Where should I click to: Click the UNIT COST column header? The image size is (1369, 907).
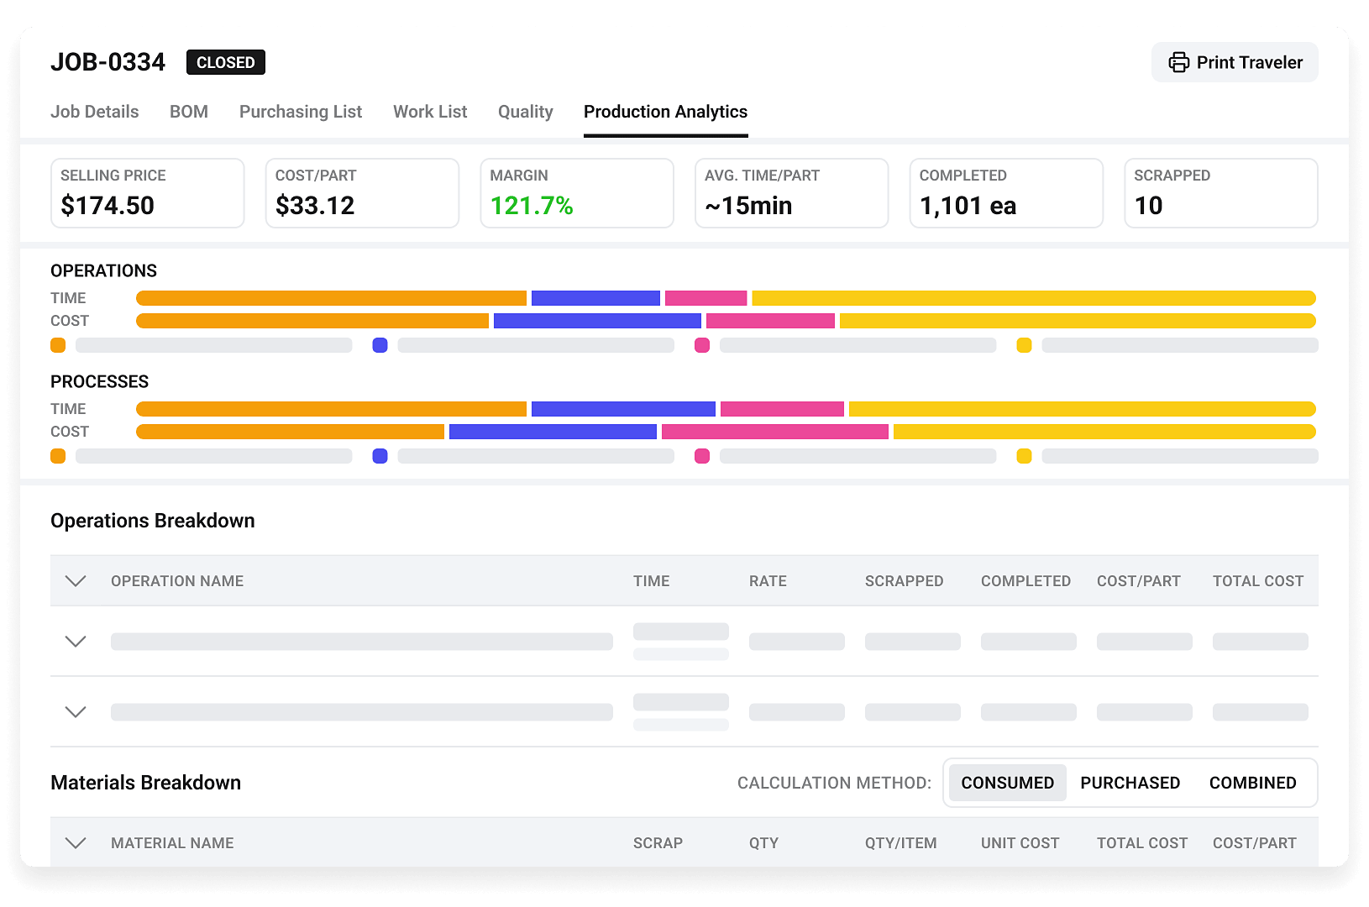click(x=1020, y=843)
